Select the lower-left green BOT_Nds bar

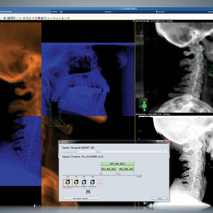108,169
